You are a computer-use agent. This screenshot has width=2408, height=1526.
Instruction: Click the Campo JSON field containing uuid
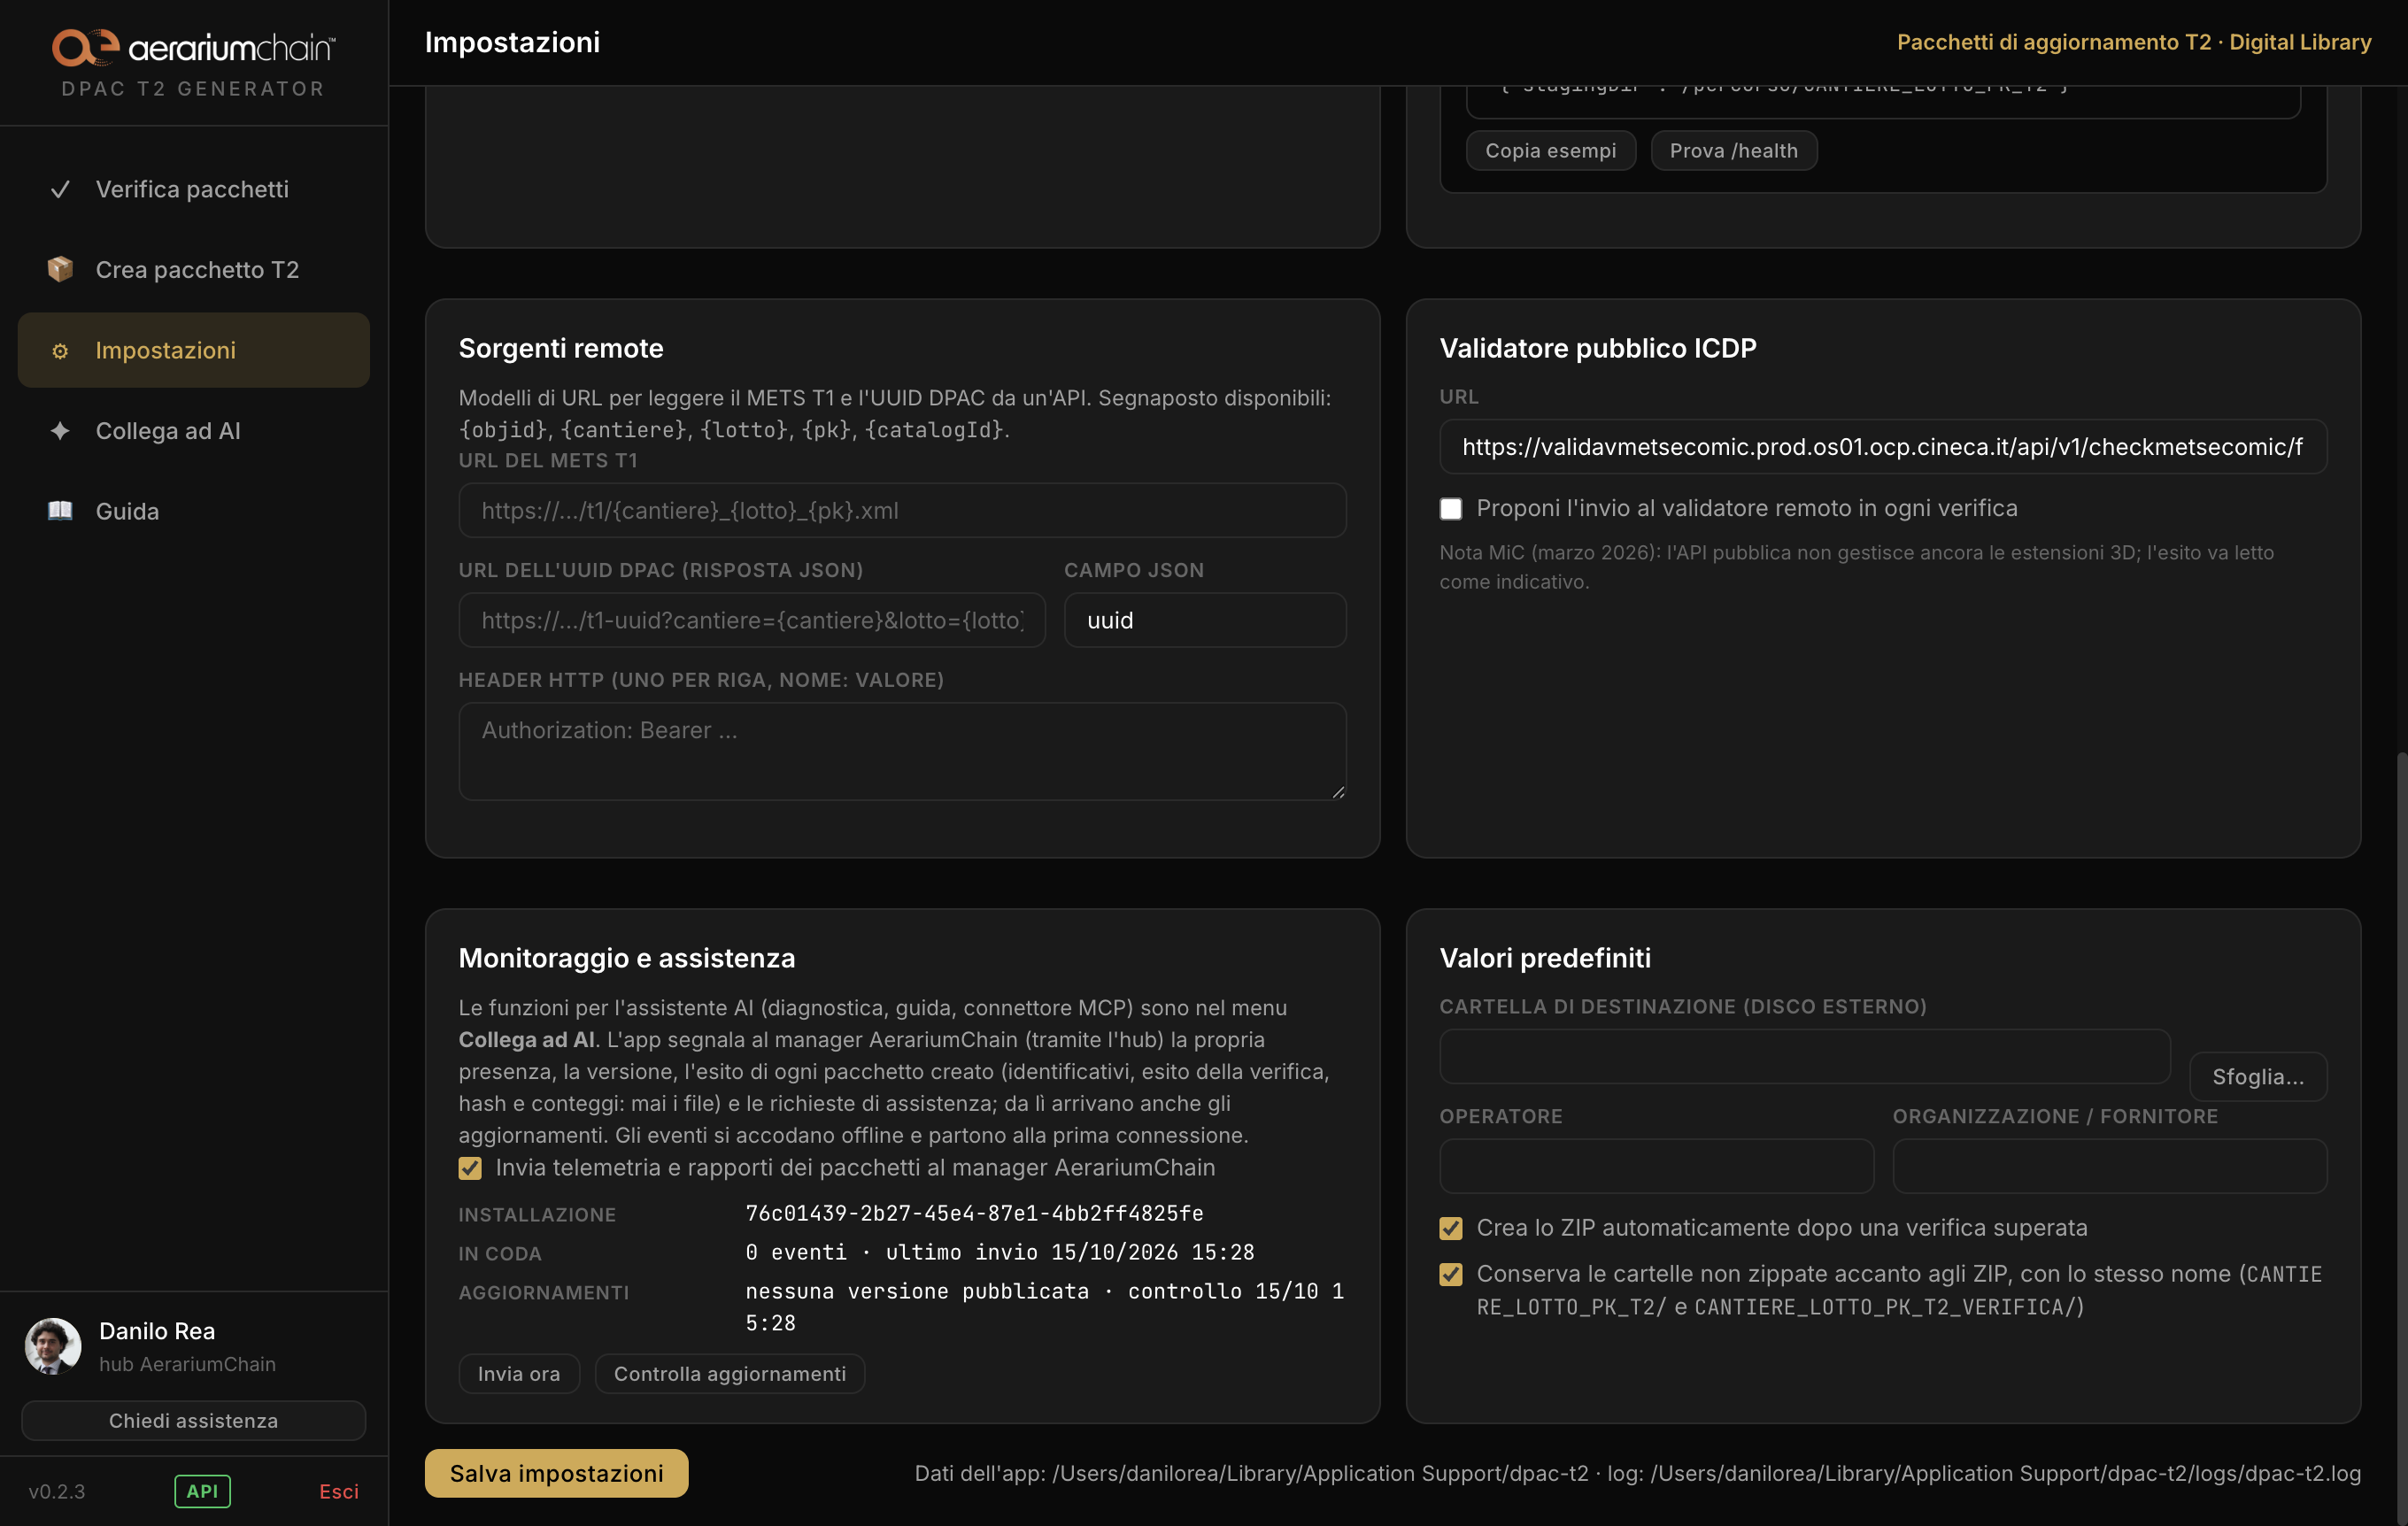[x=1204, y=620]
